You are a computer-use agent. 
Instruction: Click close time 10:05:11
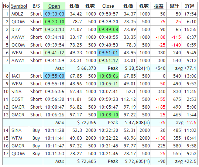[x=108, y=84]
